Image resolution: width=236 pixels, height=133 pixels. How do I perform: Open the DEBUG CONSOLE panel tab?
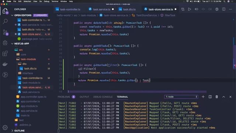click(x=103, y=97)
